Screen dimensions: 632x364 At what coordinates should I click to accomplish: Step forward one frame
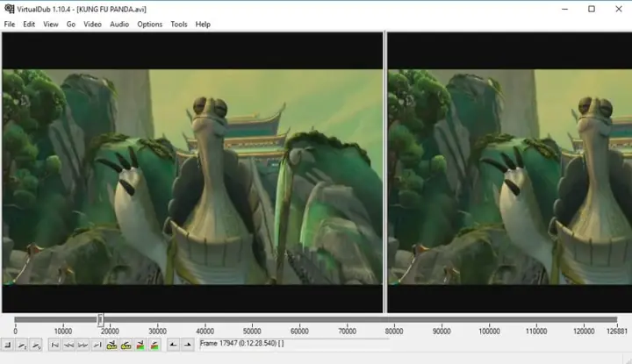(x=83, y=345)
